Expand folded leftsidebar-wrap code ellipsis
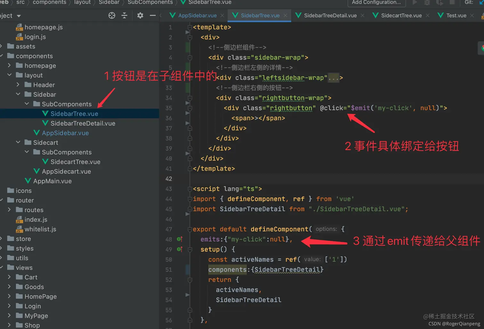This screenshot has height=329, width=484. point(334,78)
